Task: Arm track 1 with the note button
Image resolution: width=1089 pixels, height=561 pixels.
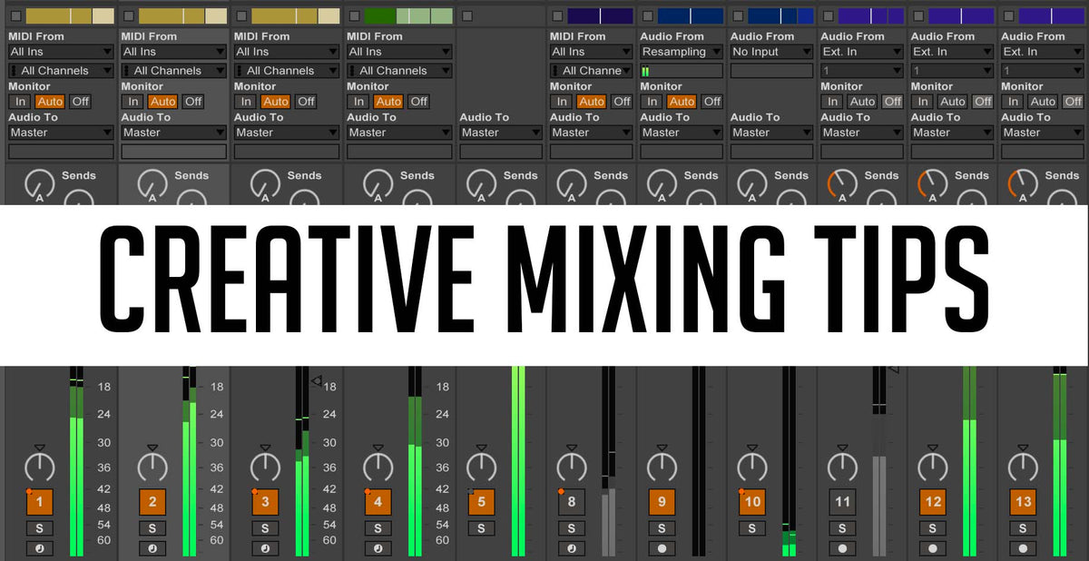Action: (x=39, y=548)
